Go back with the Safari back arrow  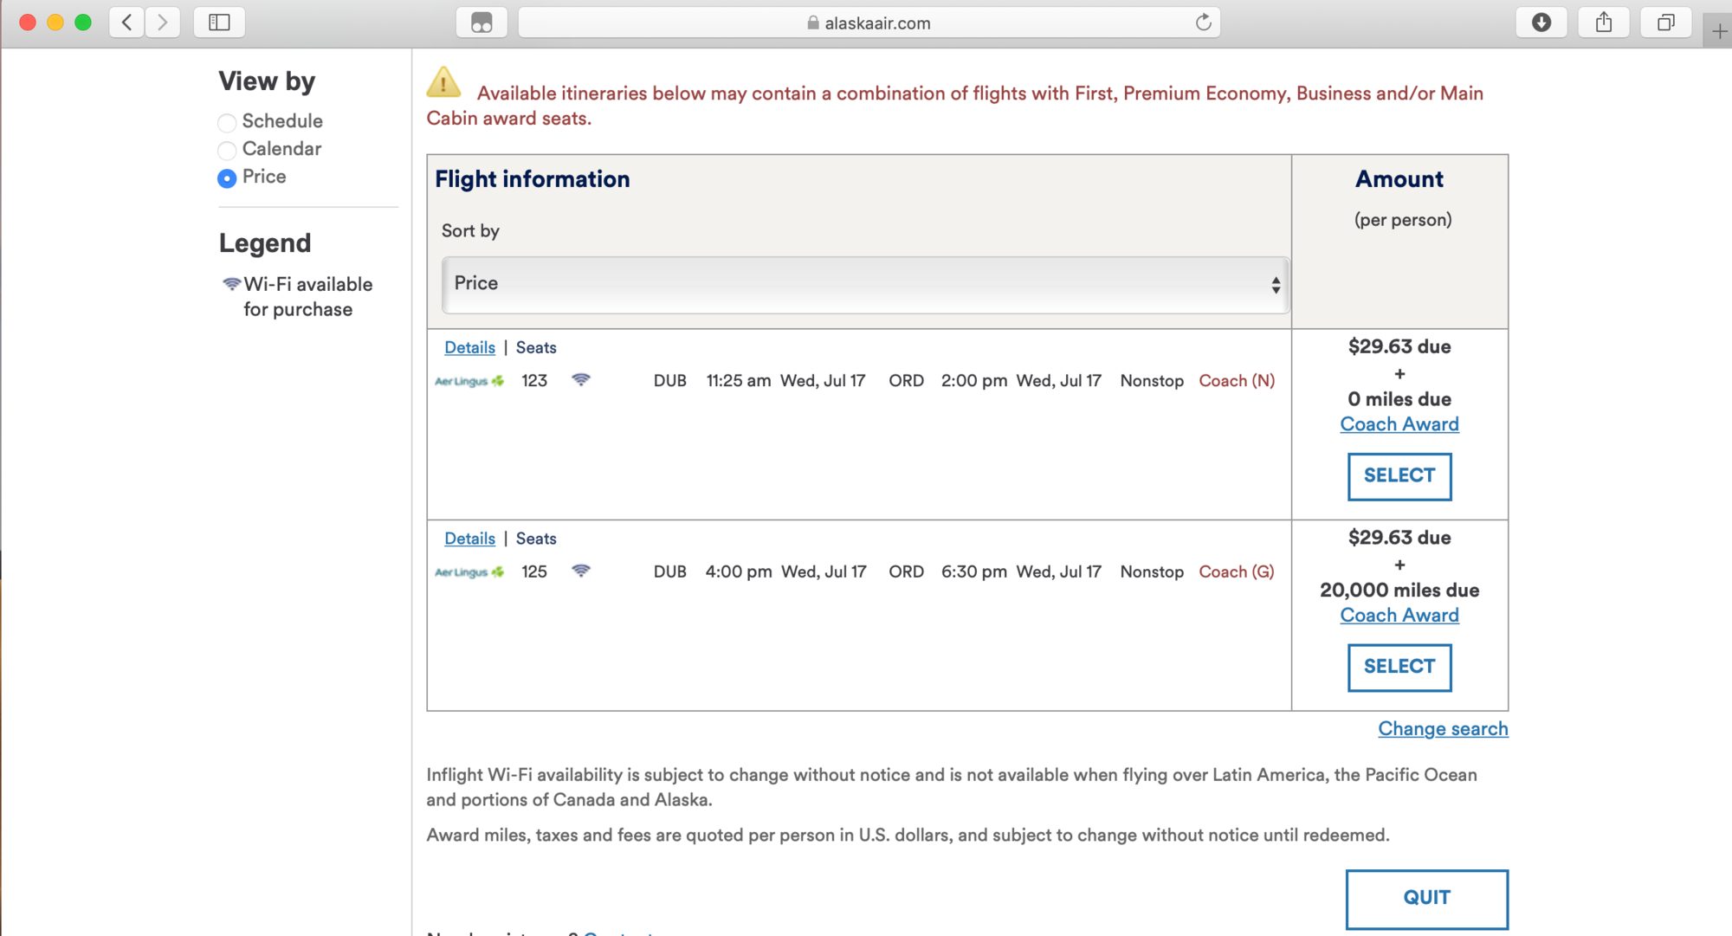click(127, 23)
